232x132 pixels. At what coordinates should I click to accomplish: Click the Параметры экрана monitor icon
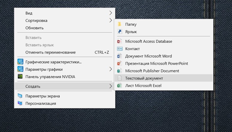(20, 96)
